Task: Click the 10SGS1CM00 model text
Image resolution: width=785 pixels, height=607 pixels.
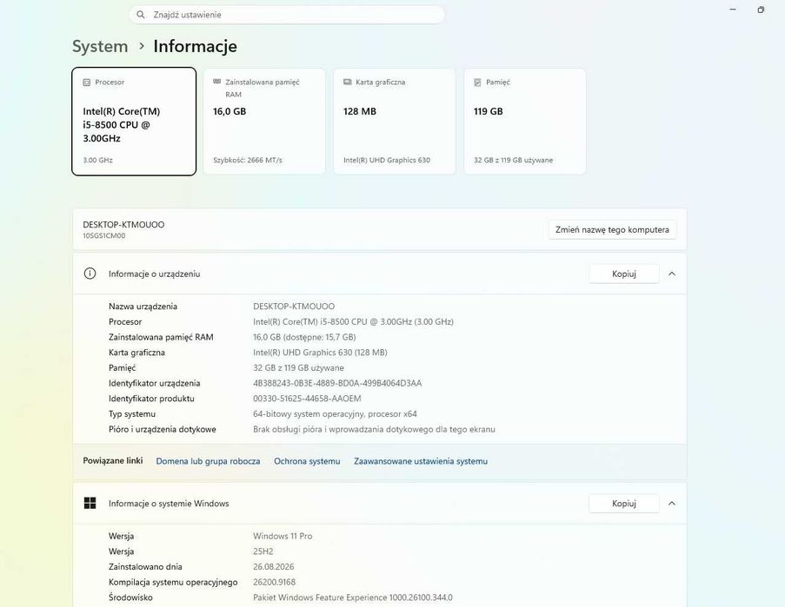Action: (x=104, y=235)
